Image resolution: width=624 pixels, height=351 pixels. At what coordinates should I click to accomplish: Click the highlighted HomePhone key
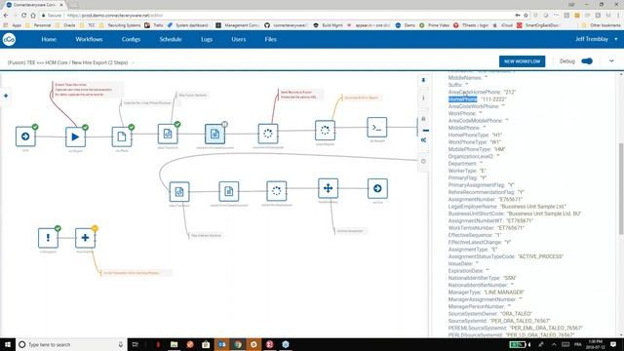[462, 99]
